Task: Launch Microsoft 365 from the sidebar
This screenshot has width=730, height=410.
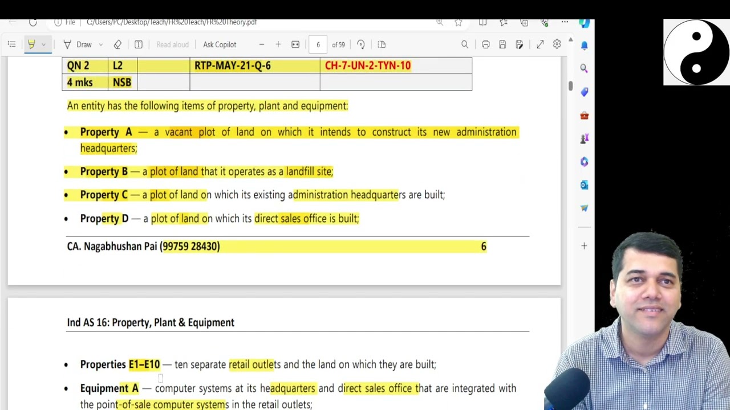Action: [584, 162]
